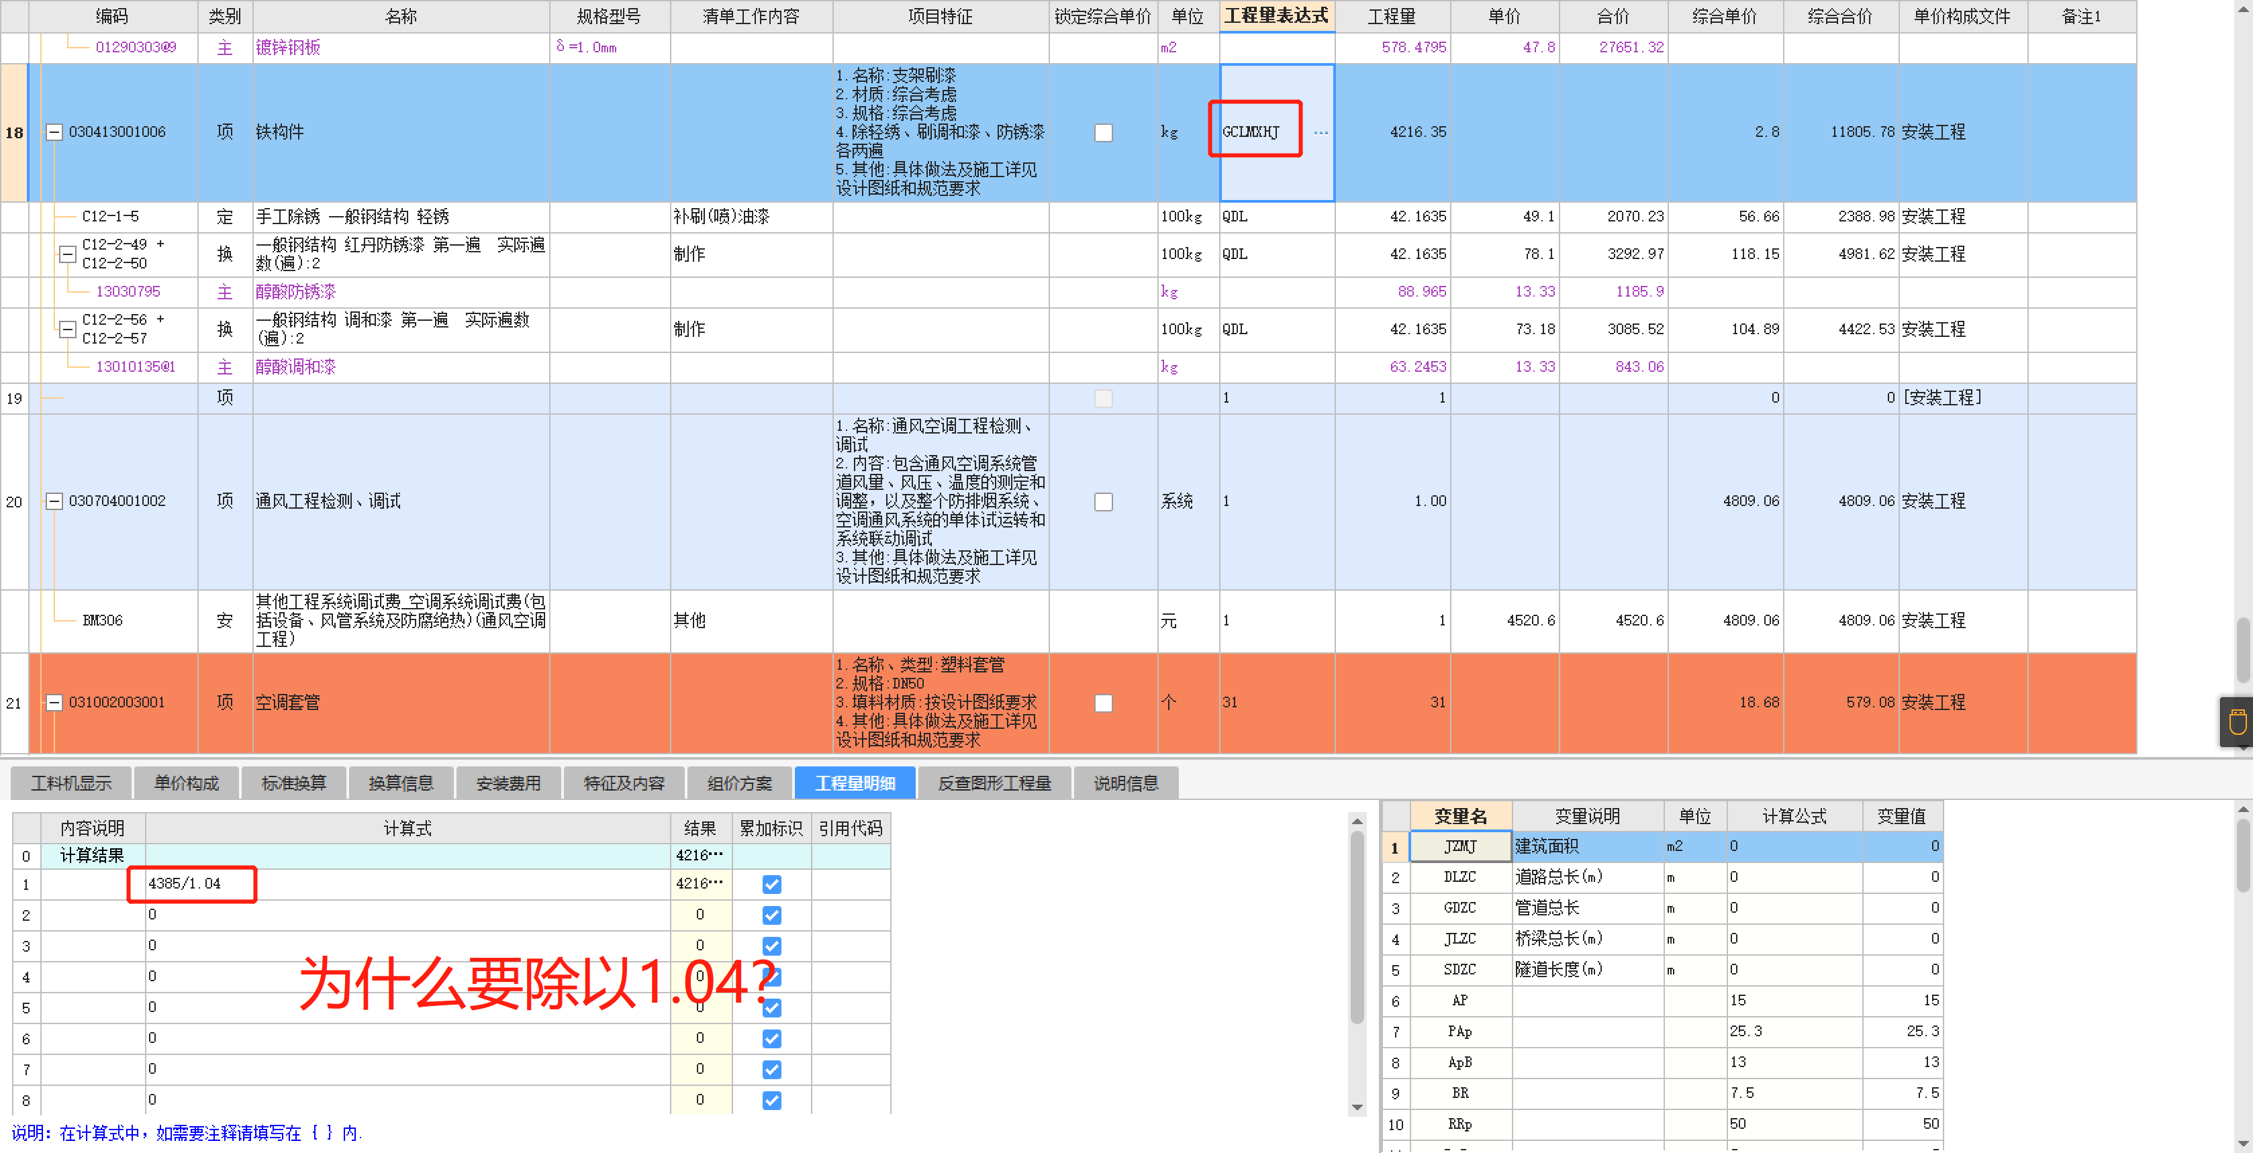
Task: Click the detail panel scrollbar thumb
Action: coord(1357,927)
